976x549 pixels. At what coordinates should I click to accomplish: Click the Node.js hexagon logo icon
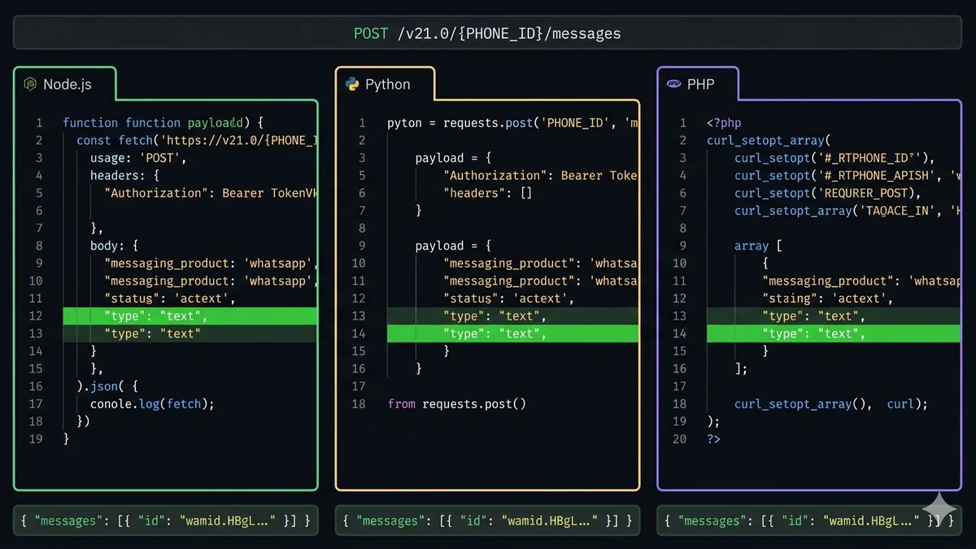coord(30,84)
